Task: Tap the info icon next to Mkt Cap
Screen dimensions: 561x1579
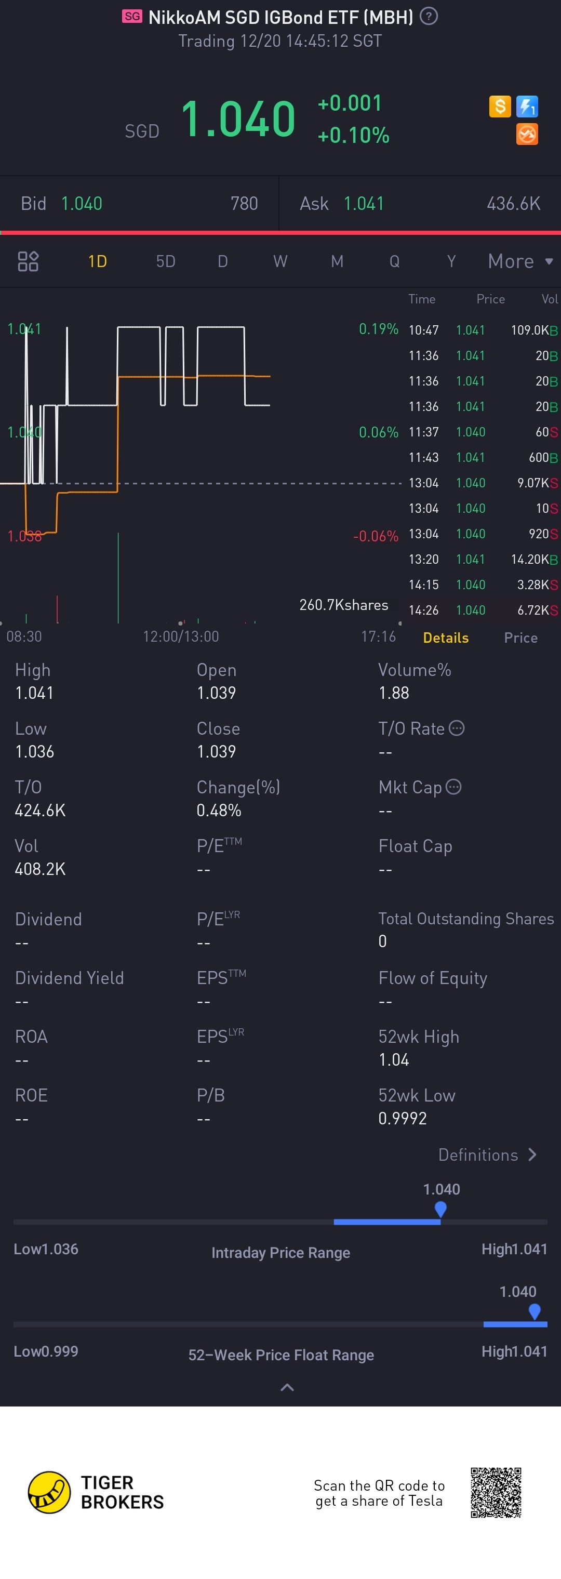Action: click(x=453, y=787)
